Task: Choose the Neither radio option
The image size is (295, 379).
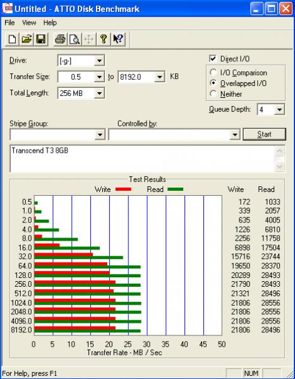Action: pos(214,93)
